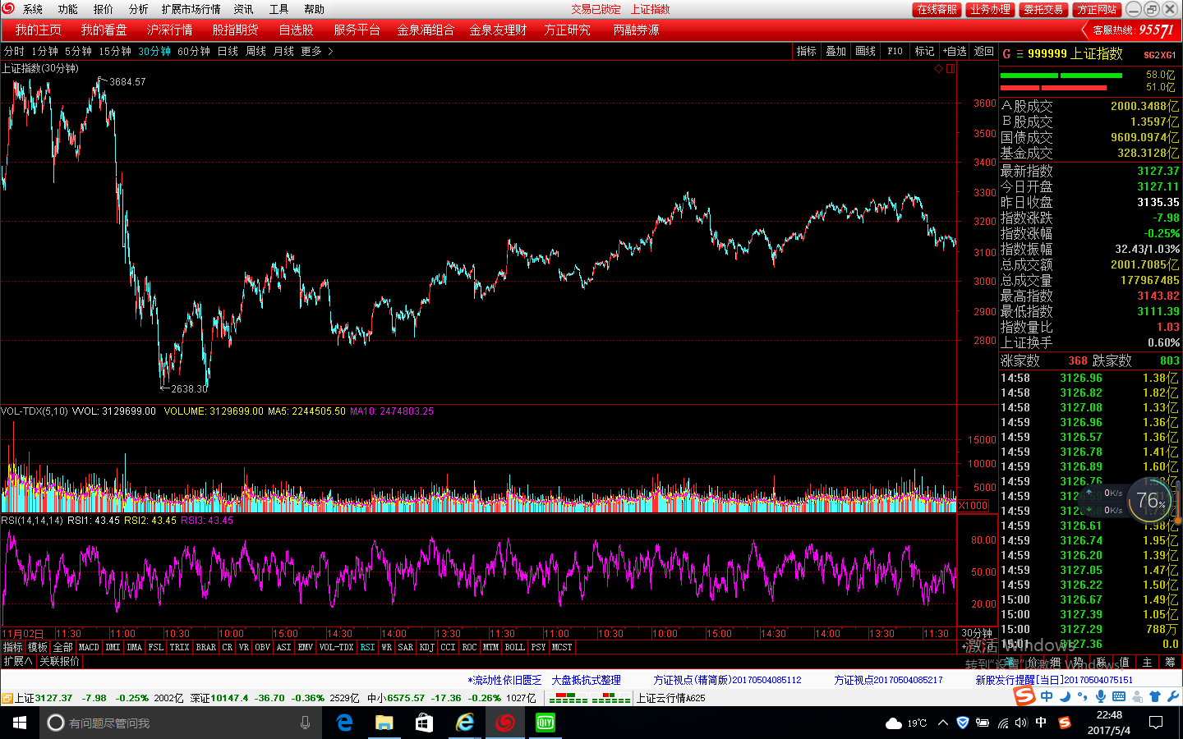Click the Sogou skin shirt icon
Image resolution: width=1183 pixels, height=739 pixels.
pyautogui.click(x=1155, y=696)
